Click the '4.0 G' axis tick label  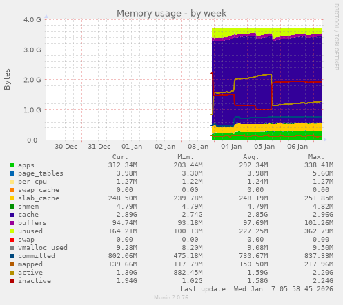click(x=32, y=19)
